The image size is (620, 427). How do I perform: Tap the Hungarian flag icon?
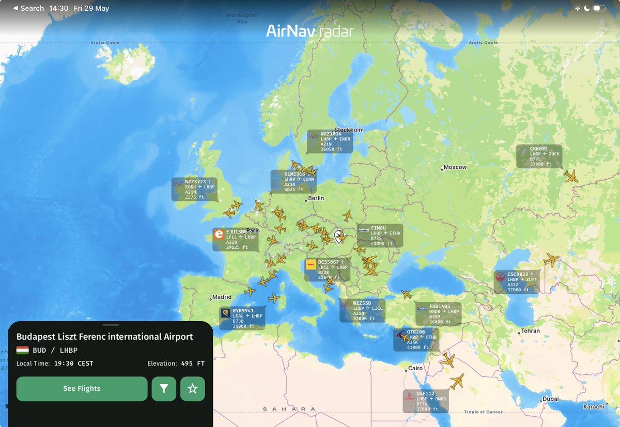click(22, 351)
